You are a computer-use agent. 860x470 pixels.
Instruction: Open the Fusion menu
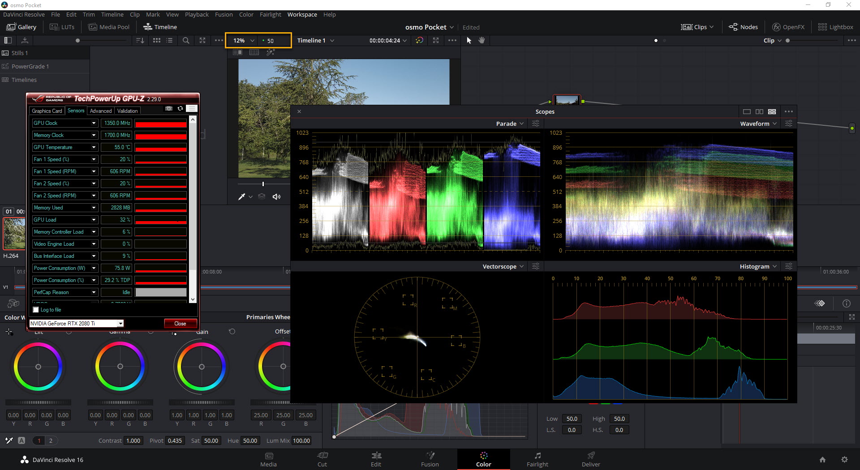(224, 14)
